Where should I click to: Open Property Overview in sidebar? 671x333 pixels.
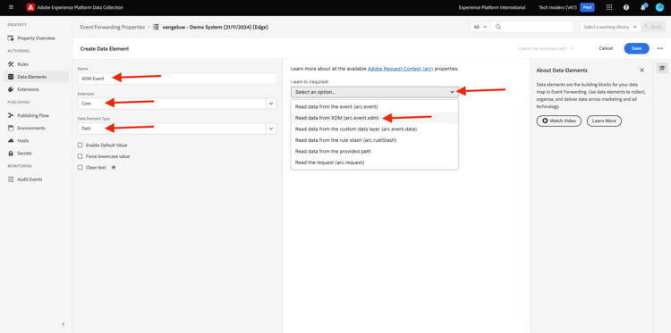pyautogui.click(x=36, y=38)
